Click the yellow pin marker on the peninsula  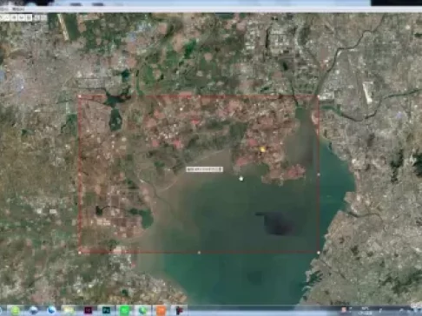click(x=262, y=149)
